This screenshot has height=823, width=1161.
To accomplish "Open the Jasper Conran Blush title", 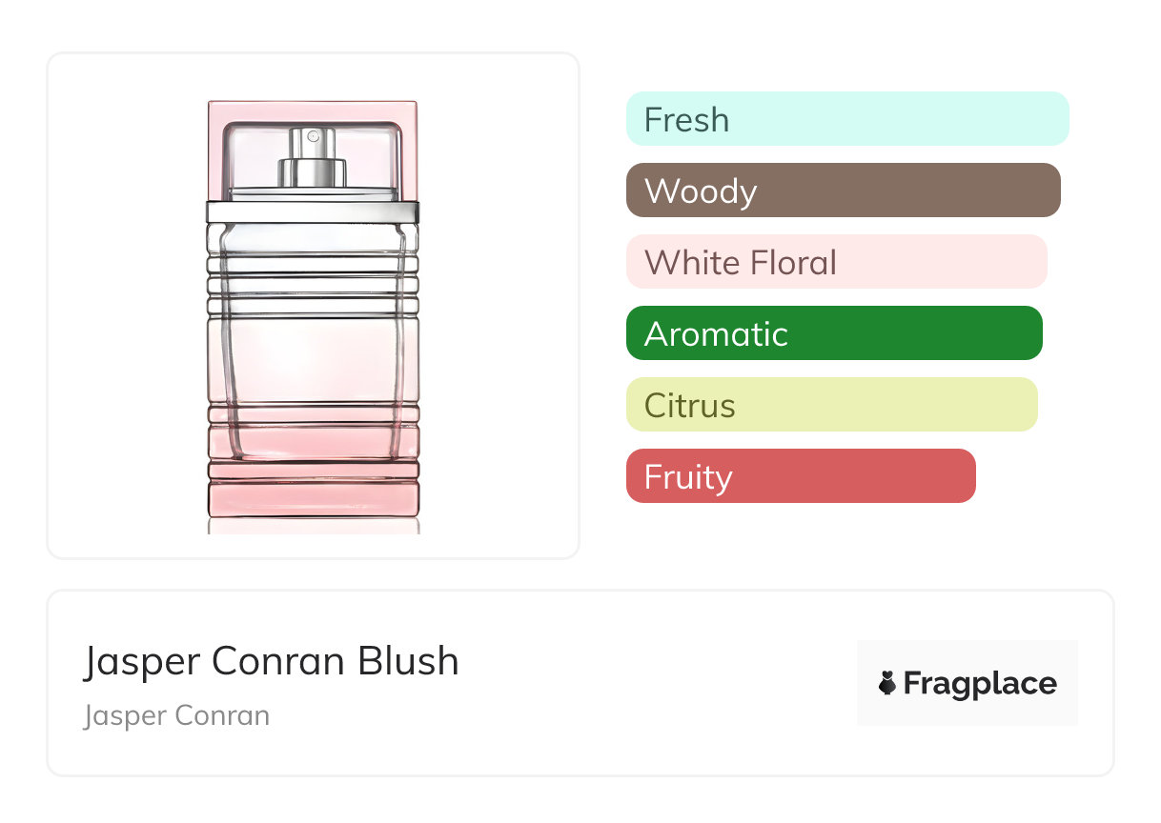I will point(272,661).
